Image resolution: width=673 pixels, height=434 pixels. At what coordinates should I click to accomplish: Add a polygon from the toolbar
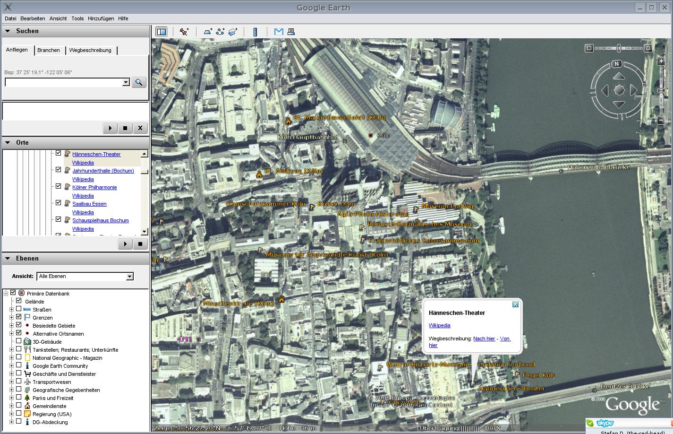[208, 32]
